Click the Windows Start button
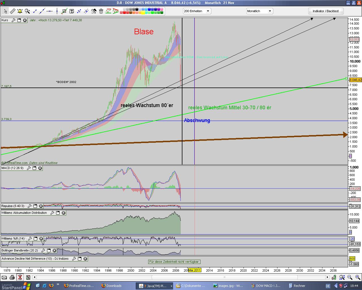The width and height of the screenshot is (362, 290). pyautogui.click(x=16, y=286)
